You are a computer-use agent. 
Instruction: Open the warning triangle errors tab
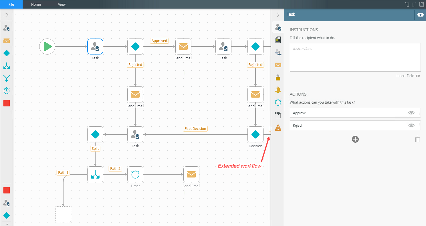click(x=278, y=128)
